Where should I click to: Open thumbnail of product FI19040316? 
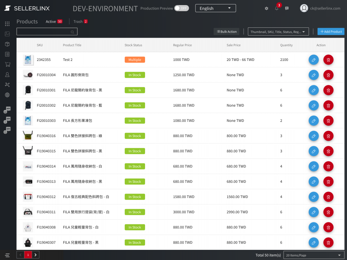(28, 136)
